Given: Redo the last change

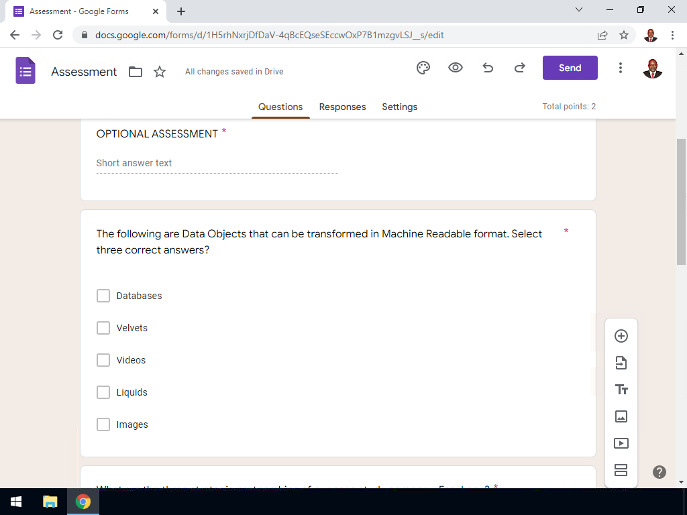Looking at the screenshot, I should tap(520, 68).
